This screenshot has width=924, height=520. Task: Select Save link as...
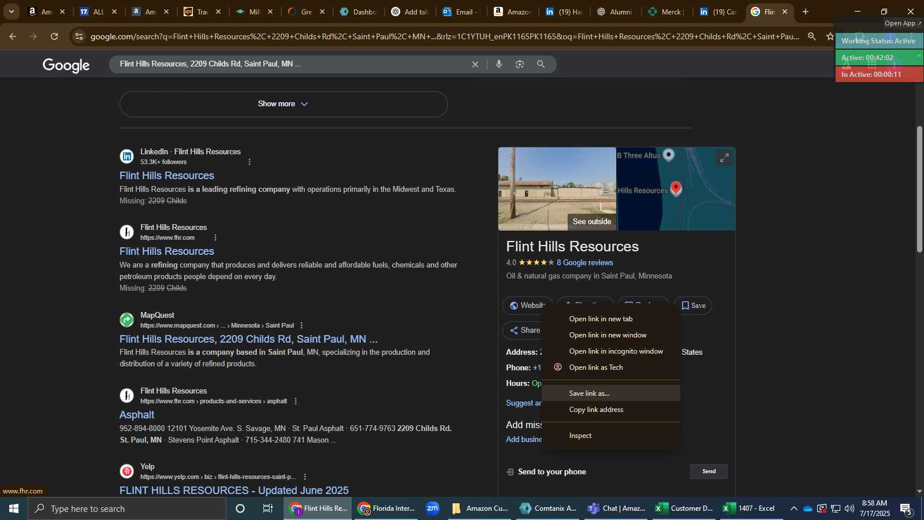(x=611, y=393)
